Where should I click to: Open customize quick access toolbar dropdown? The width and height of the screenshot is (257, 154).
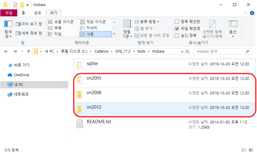pos(27,5)
